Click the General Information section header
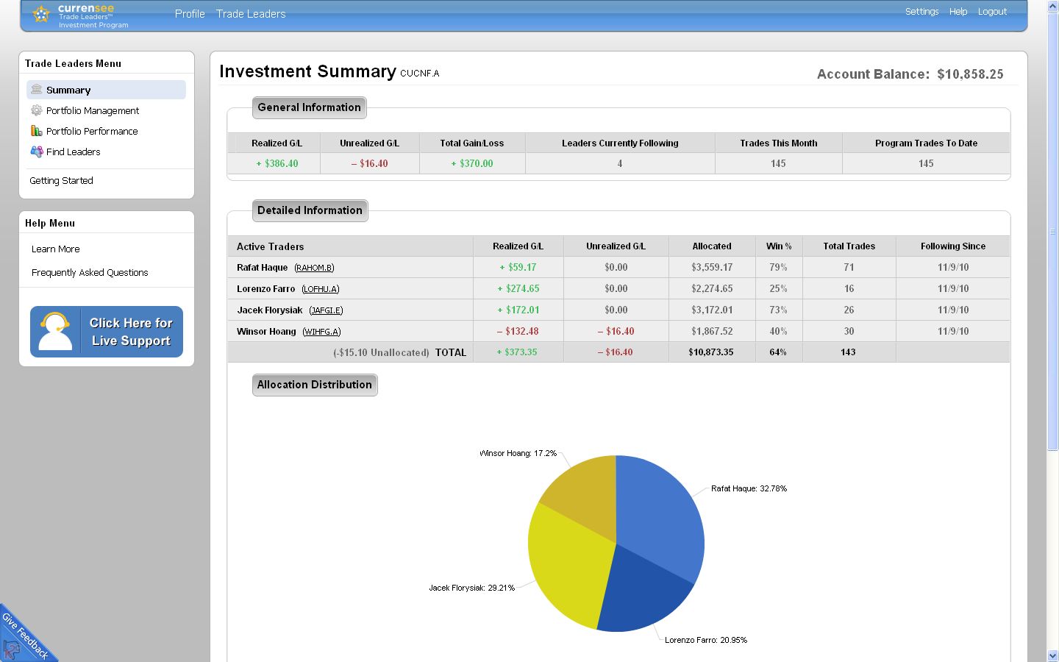This screenshot has height=662, width=1059. coord(309,107)
